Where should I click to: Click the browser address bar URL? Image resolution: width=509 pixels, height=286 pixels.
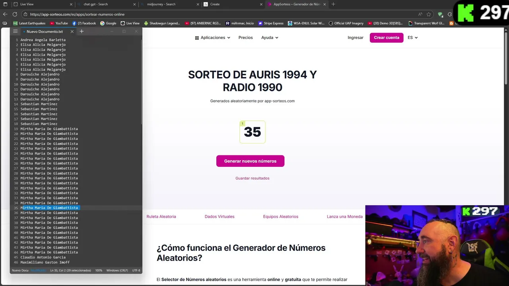tap(77, 14)
